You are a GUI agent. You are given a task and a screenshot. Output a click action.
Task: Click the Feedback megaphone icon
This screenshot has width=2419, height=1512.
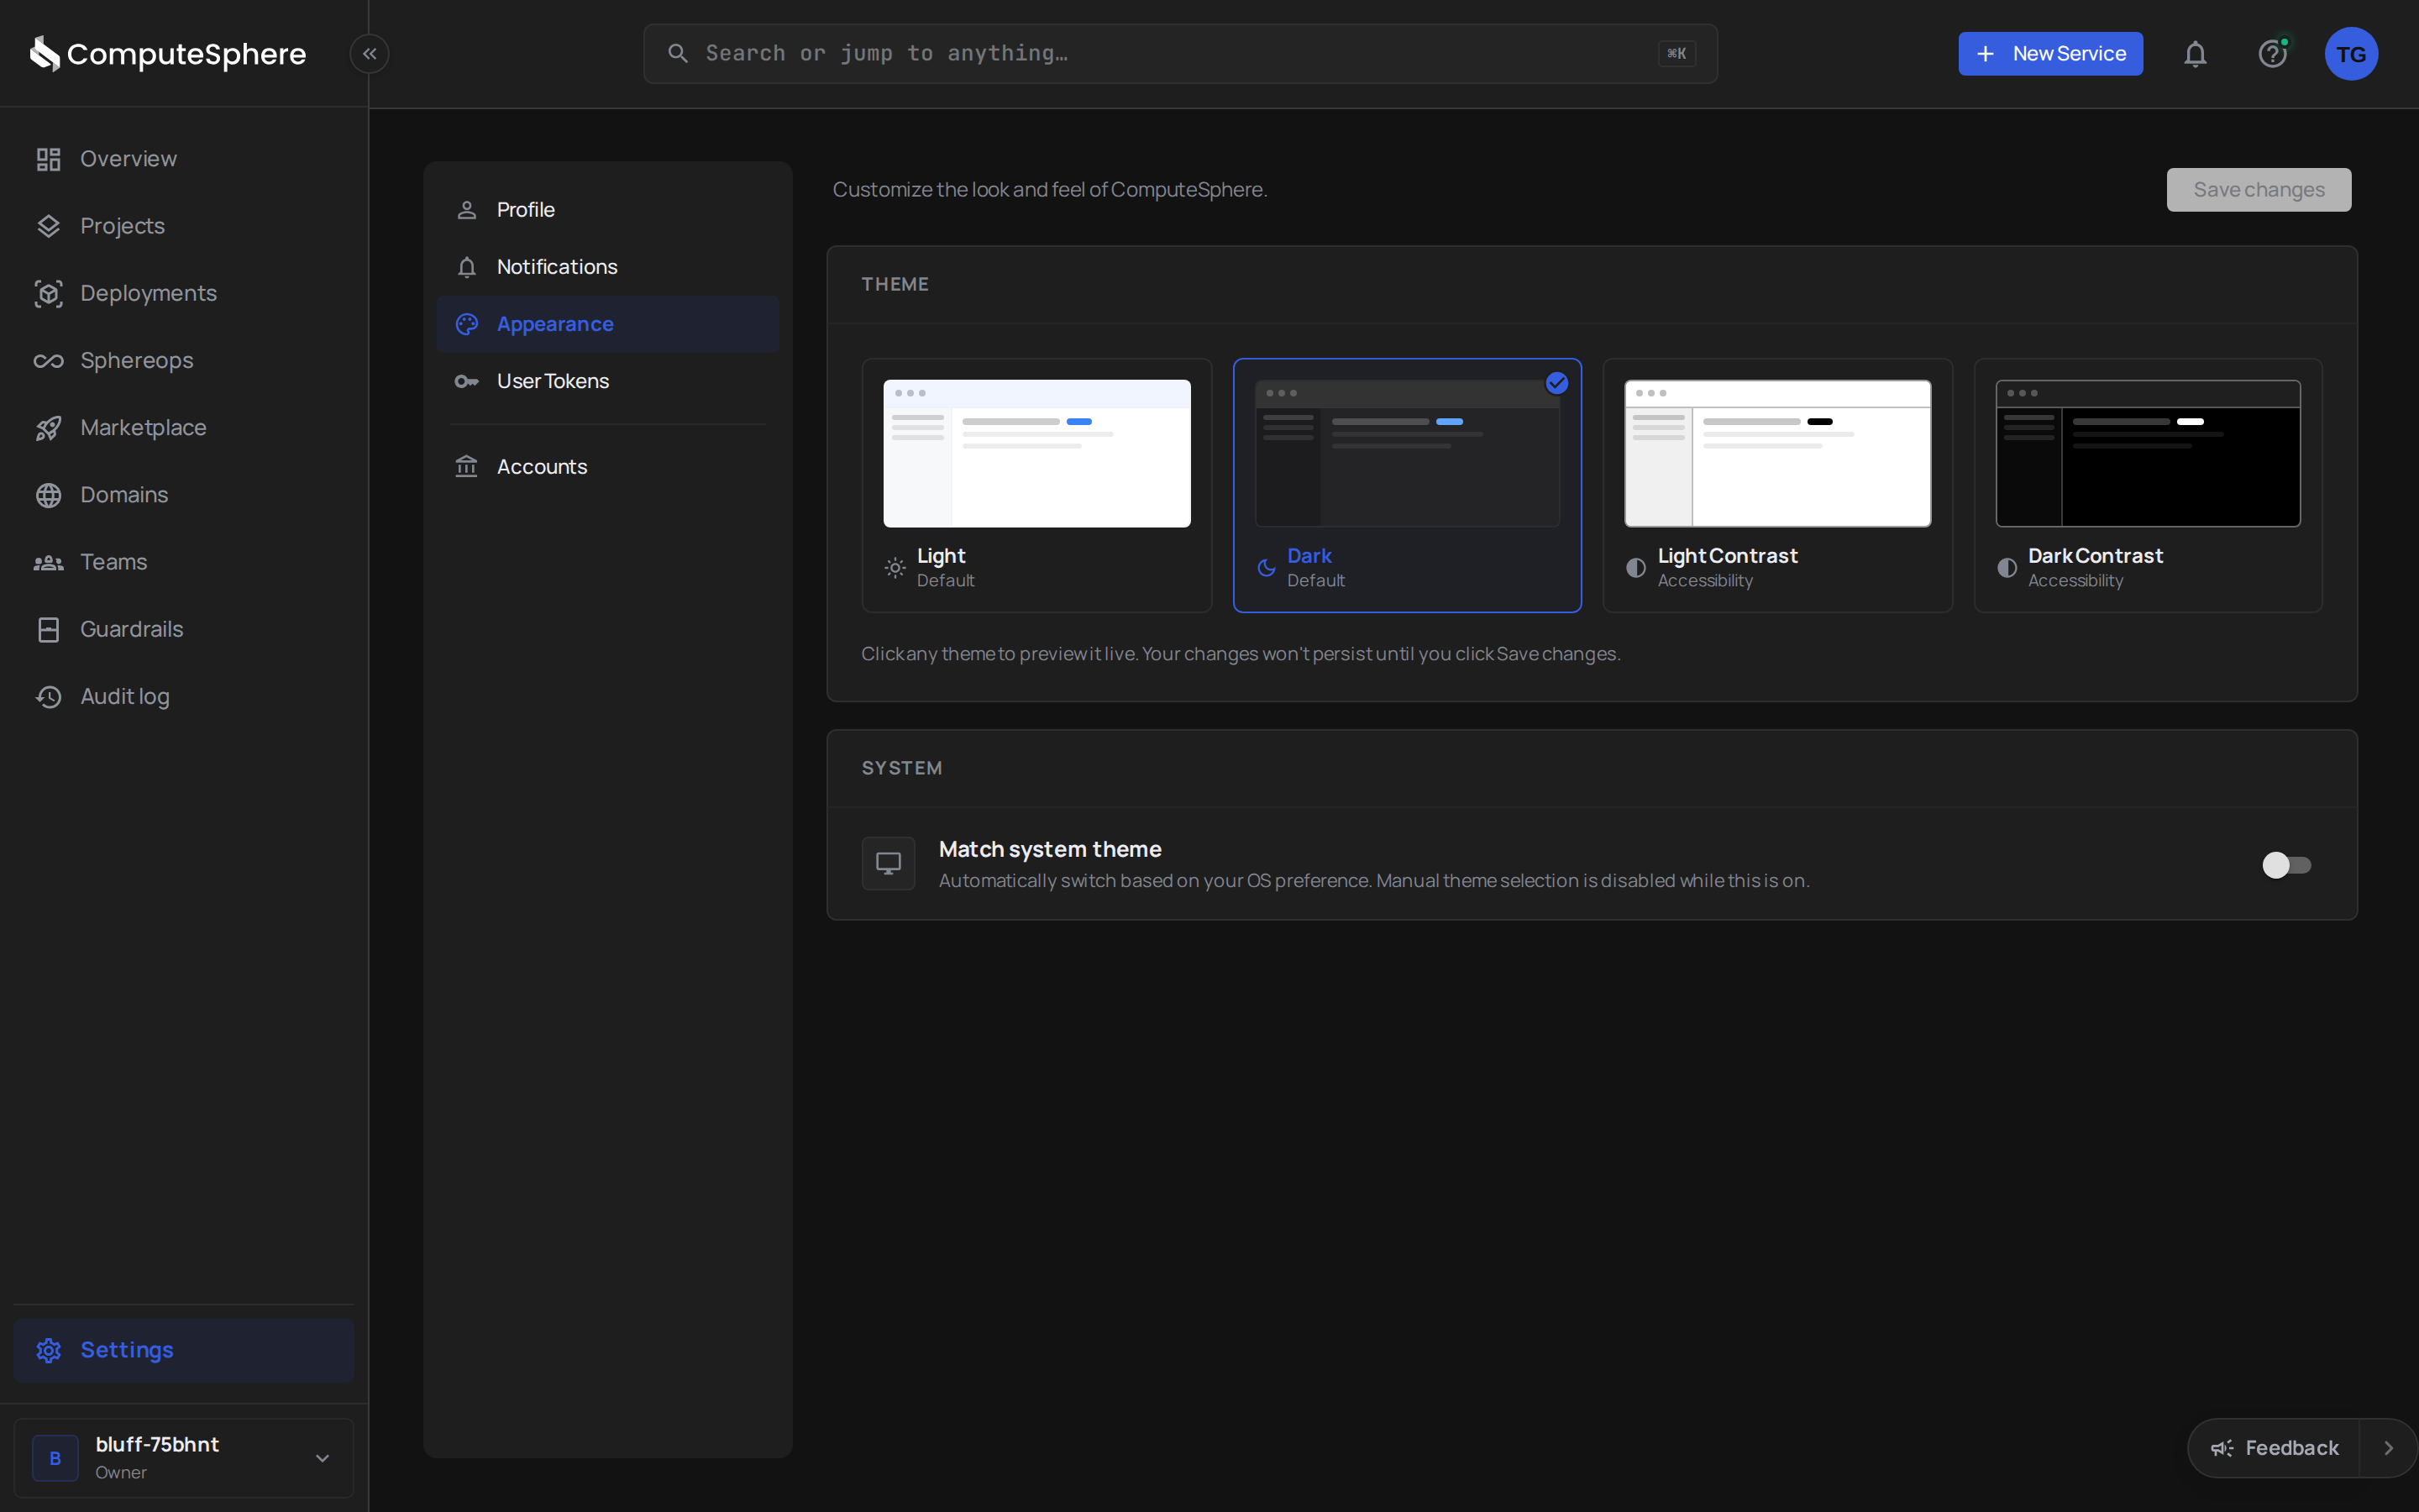(x=2221, y=1448)
